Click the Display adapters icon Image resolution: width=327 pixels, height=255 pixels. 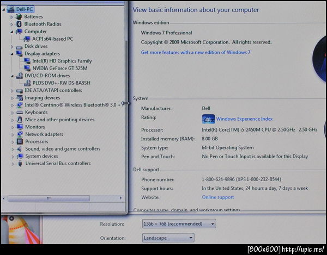point(19,53)
